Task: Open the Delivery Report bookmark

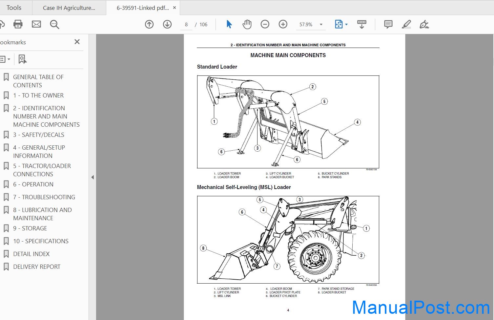Action: point(37,267)
